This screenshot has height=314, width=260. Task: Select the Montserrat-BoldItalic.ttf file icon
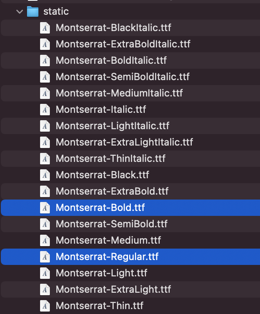pos(45,61)
